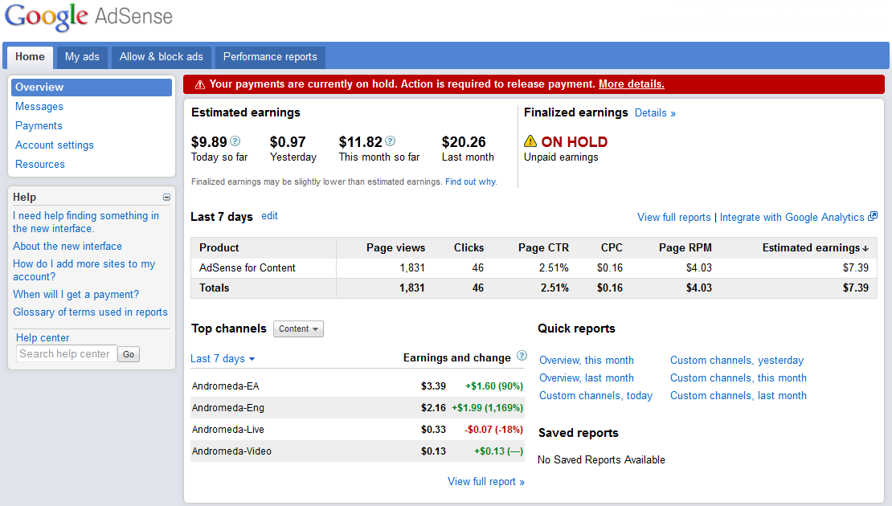Collapse the Help panel with the minus icon
The image size is (892, 506).
tap(166, 198)
